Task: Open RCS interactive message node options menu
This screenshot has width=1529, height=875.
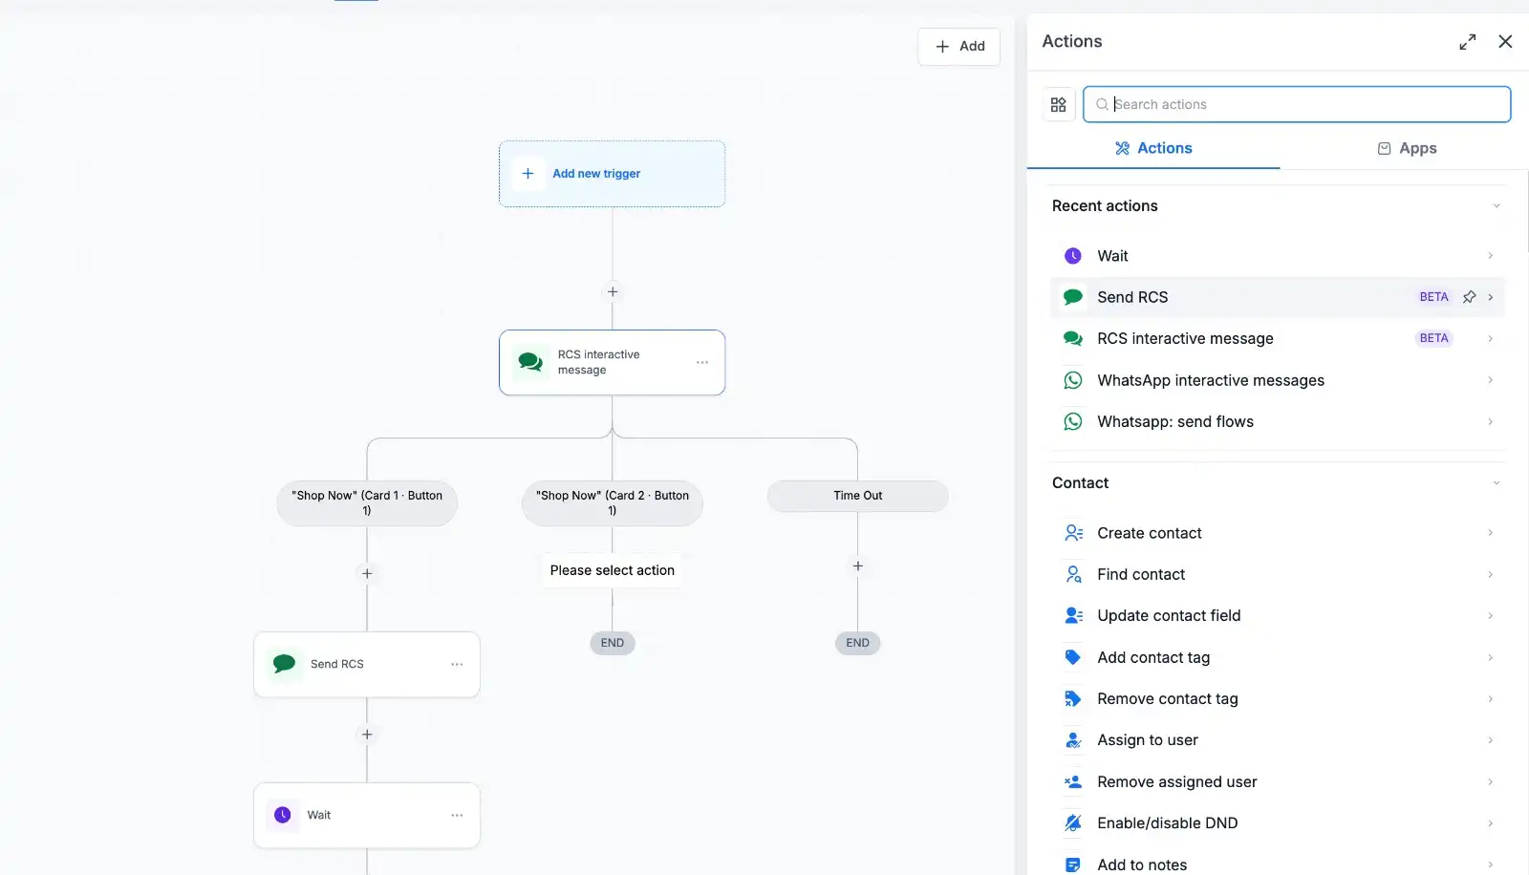Action: click(702, 363)
